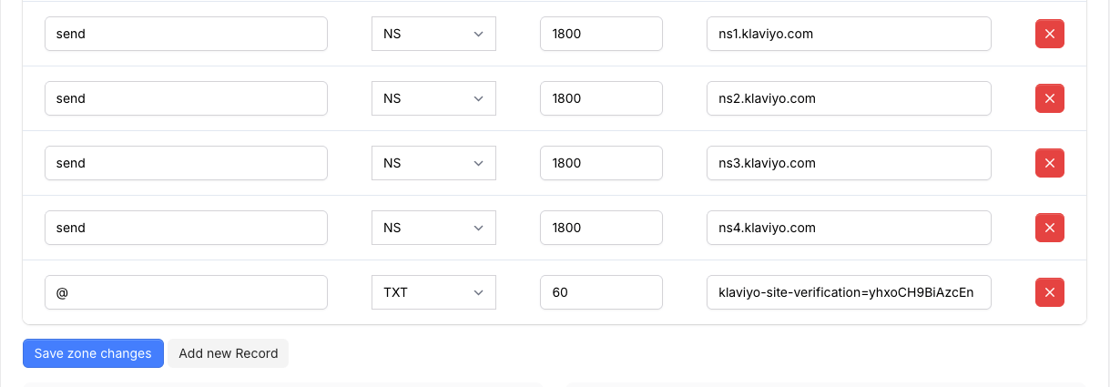Viewport: 1110px width, 387px height.
Task: Click the TTL field of ns2.klaviyo.com row
Action: [601, 98]
